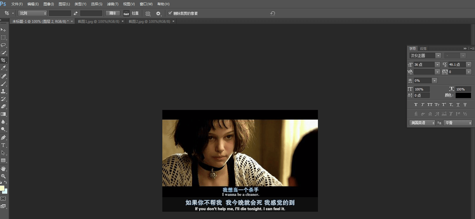Click the Straighten tool icon
Screen dimensions: 475x219
(x=126, y=13)
